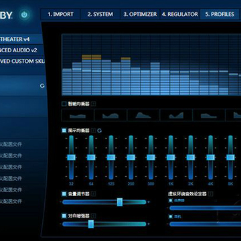Enable the 智能均衡器 checkbox
This screenshot has width=241, height=241.
click(x=64, y=104)
